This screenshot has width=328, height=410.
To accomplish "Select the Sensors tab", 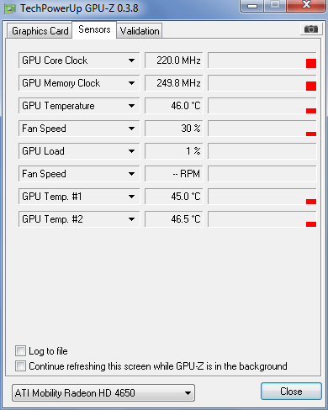I will [94, 29].
